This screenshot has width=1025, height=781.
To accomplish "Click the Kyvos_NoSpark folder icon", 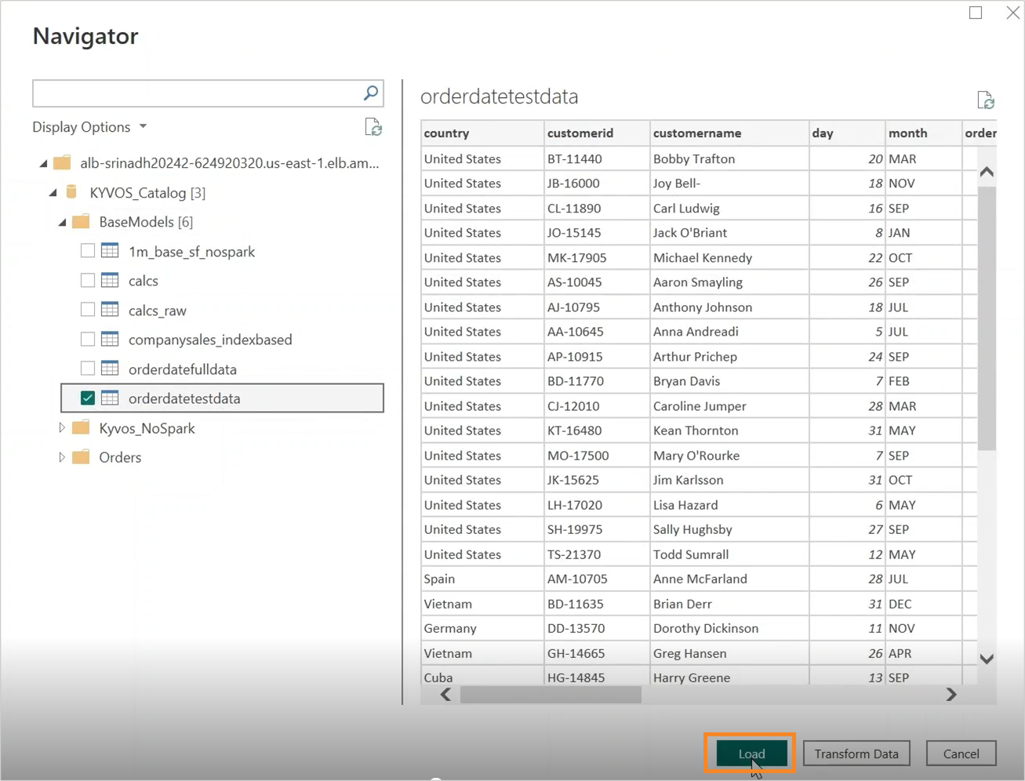I will point(81,428).
